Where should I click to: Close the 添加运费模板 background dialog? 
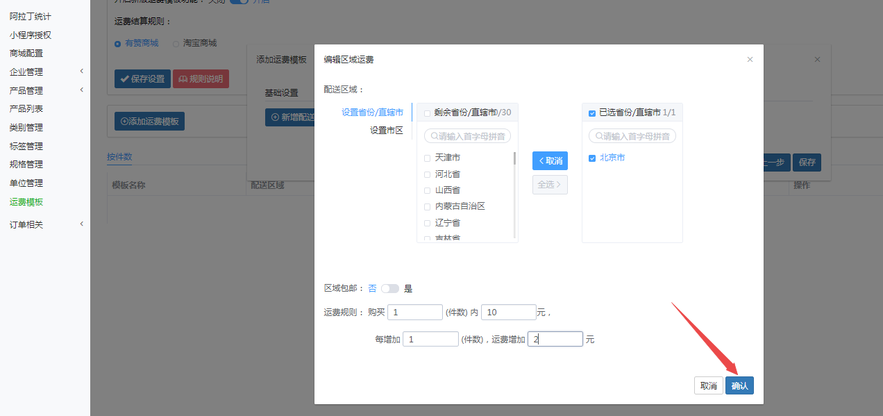coord(817,60)
